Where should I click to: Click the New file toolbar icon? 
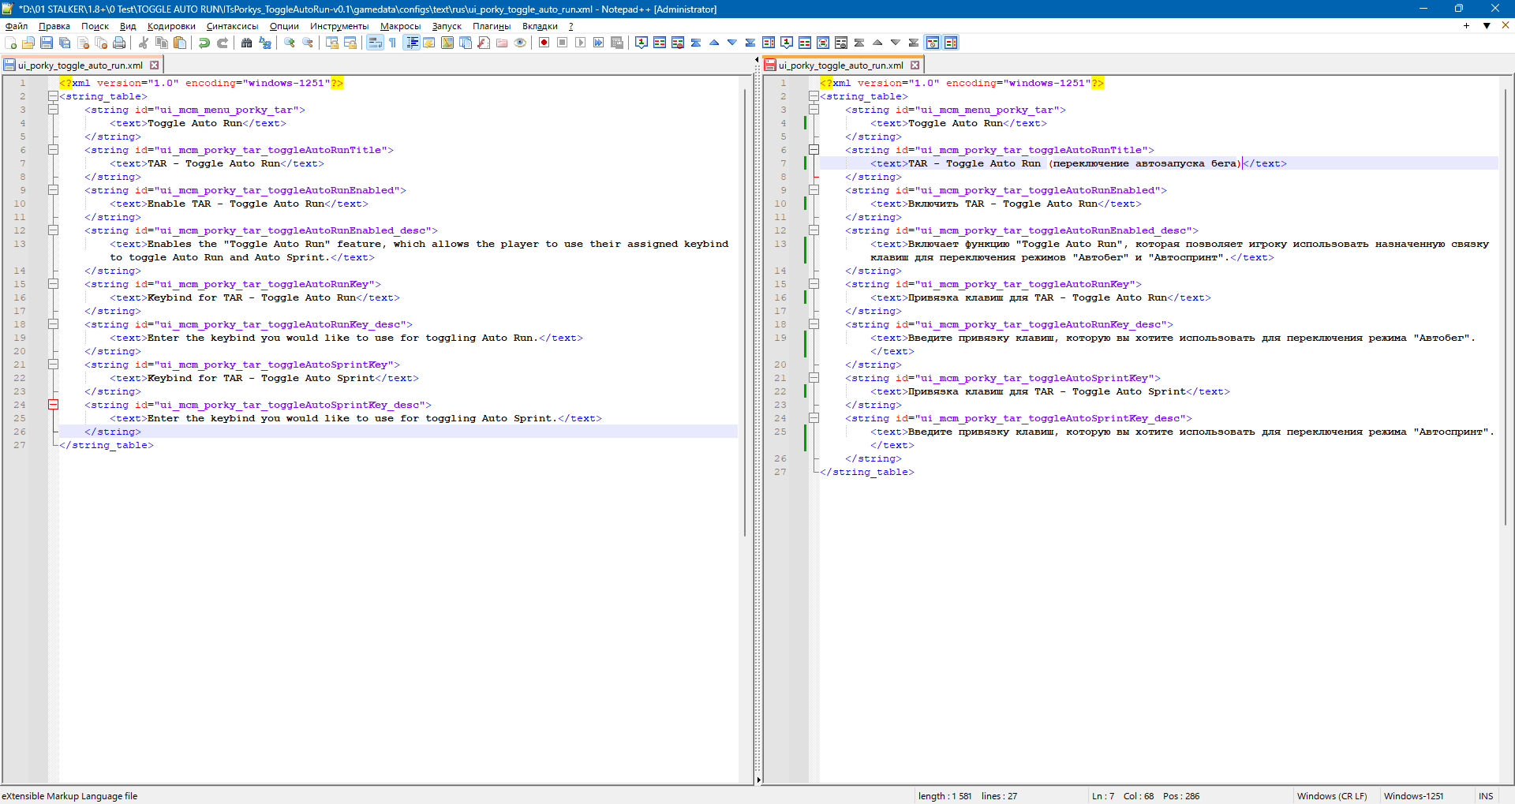point(10,43)
